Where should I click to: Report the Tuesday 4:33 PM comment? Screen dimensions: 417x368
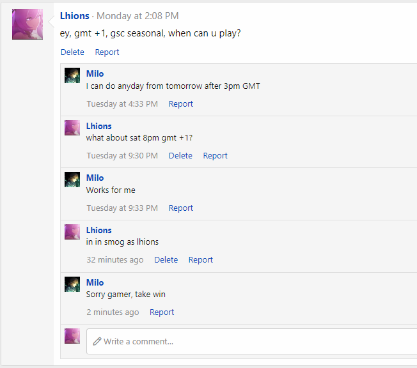(181, 104)
